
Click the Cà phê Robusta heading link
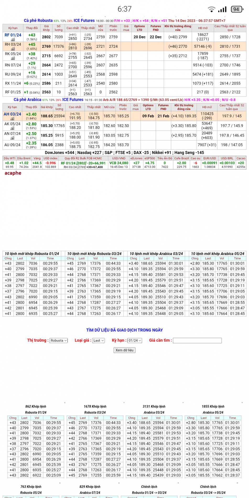tap(38, 20)
